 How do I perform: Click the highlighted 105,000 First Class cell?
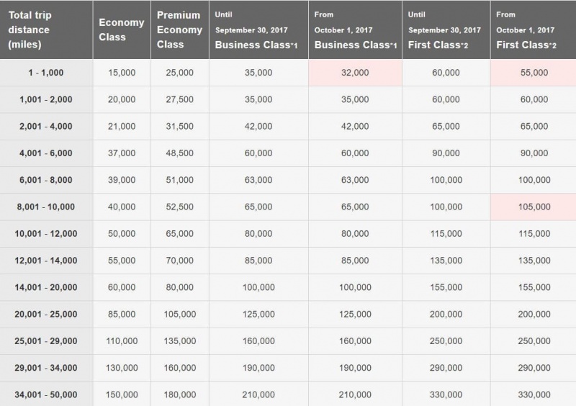click(534, 207)
